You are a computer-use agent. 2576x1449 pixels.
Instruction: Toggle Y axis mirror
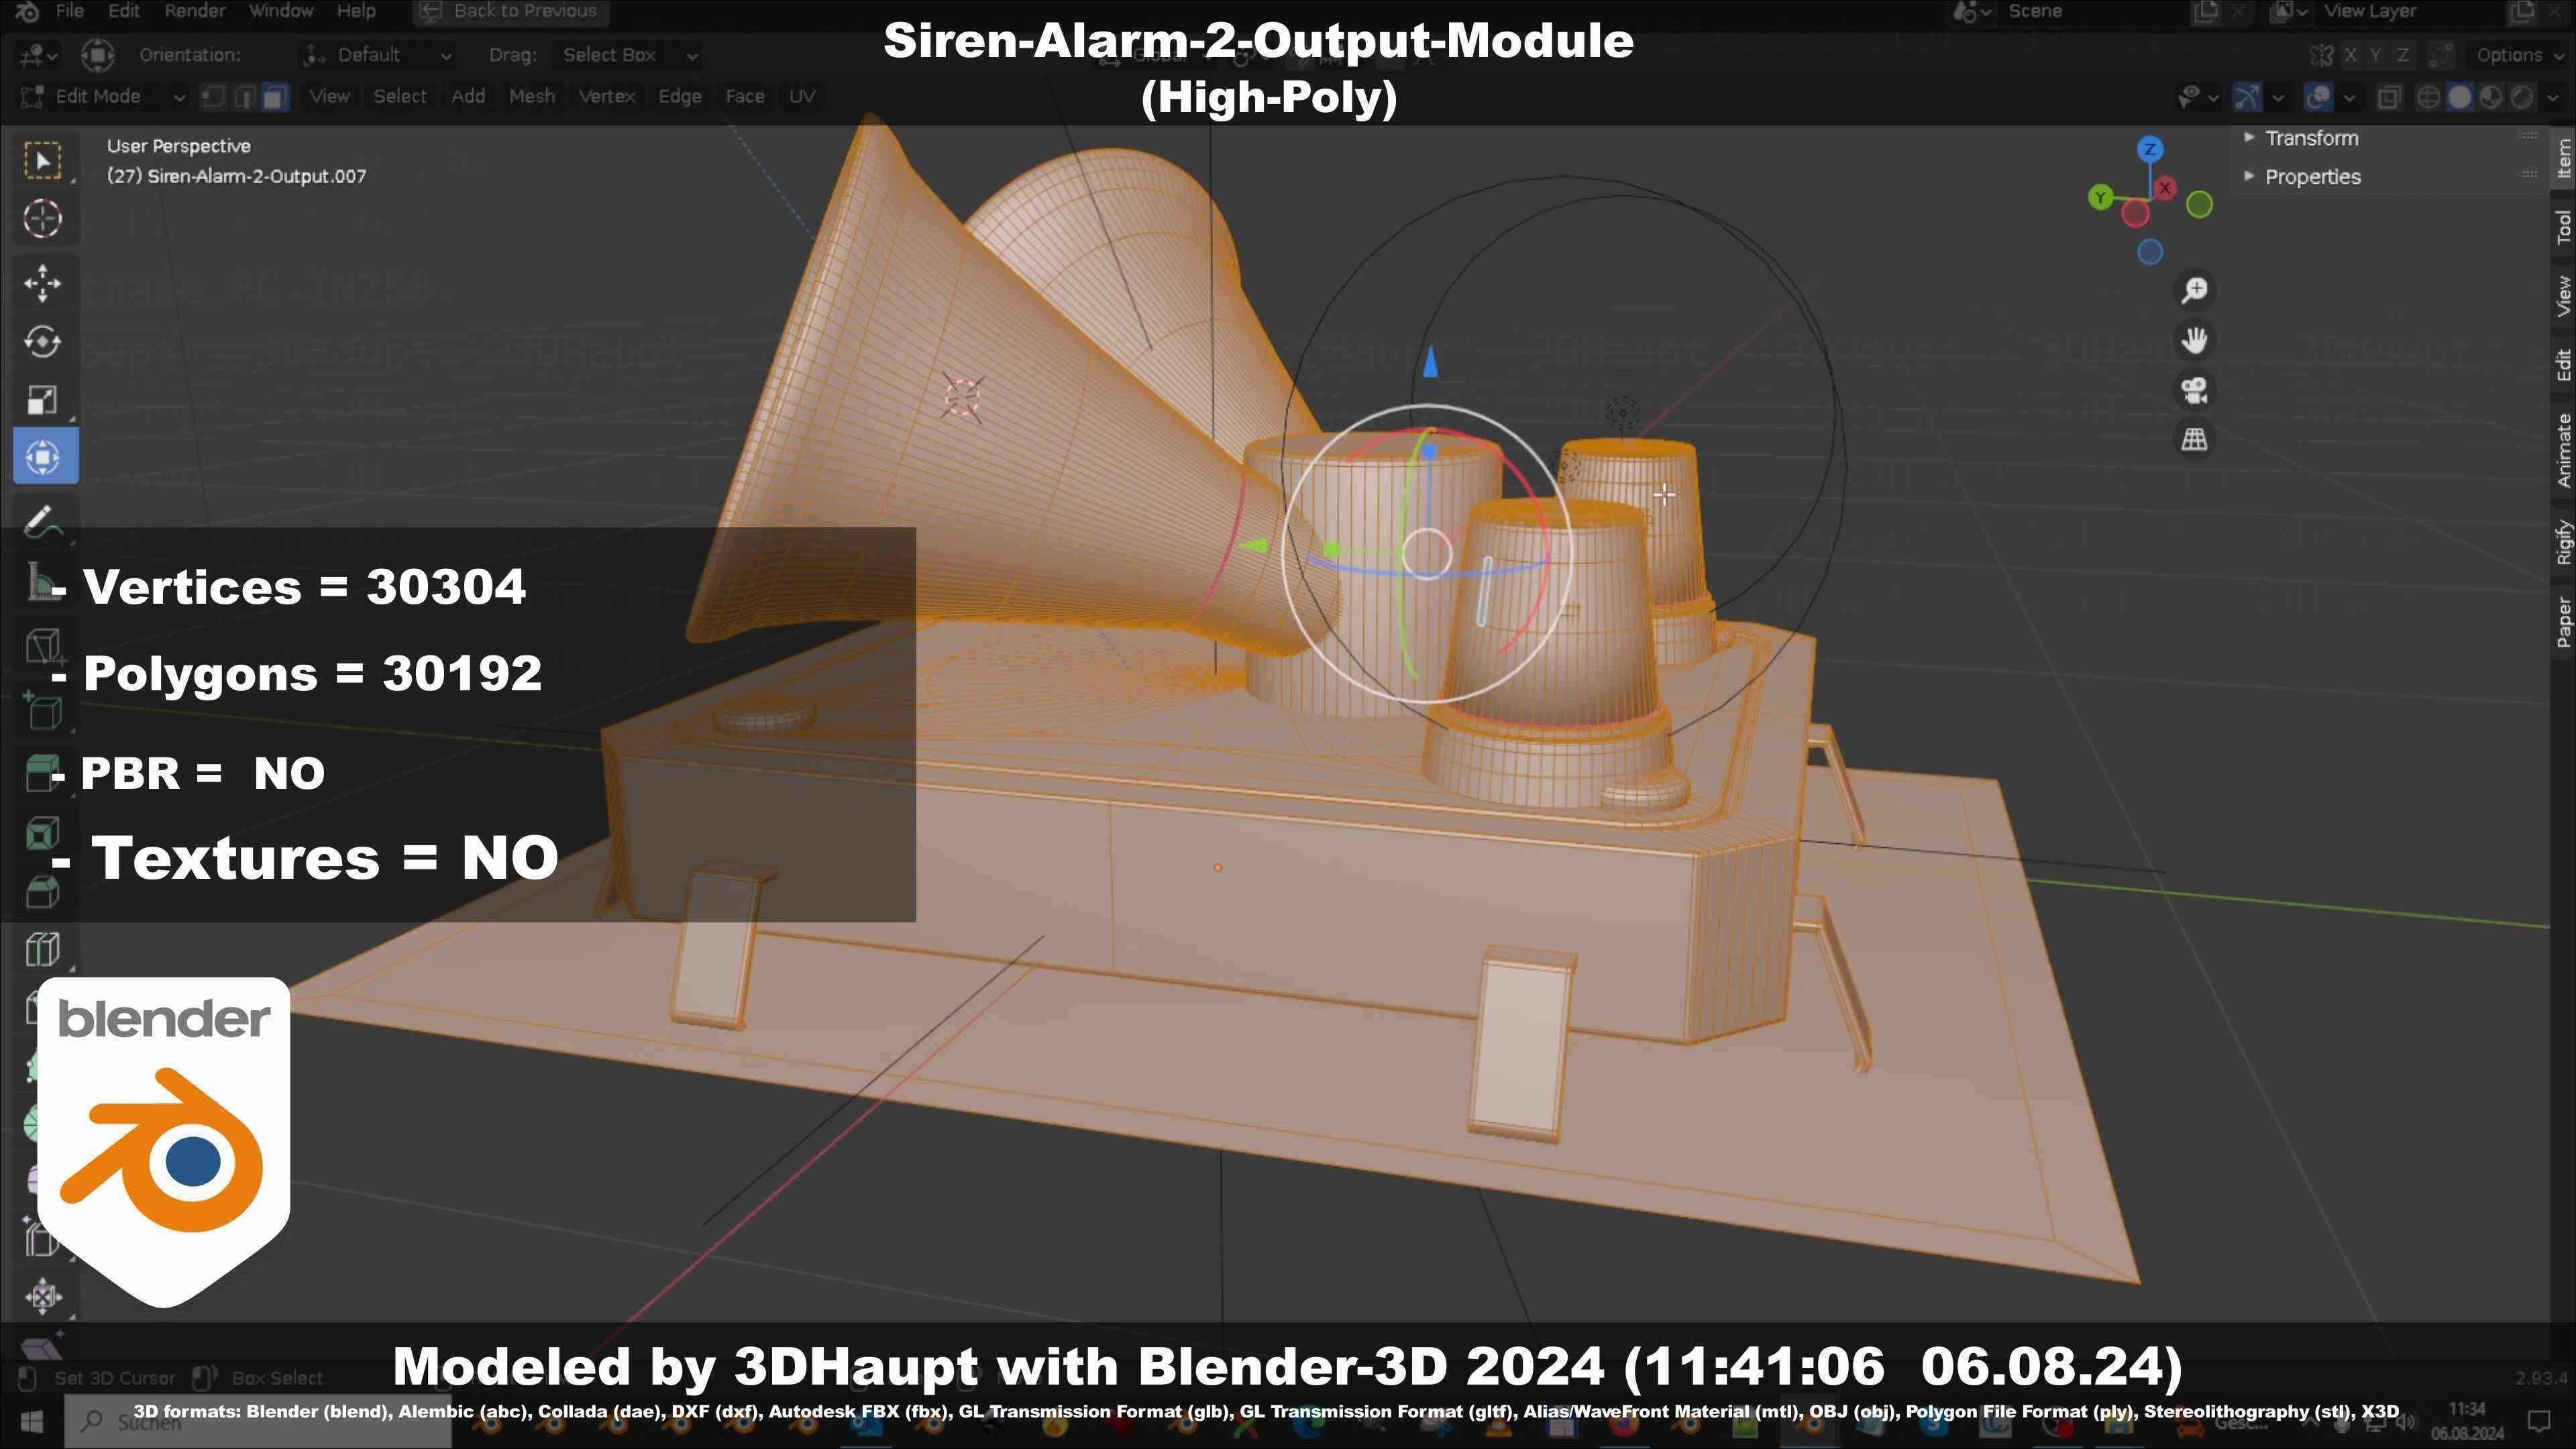[2376, 55]
